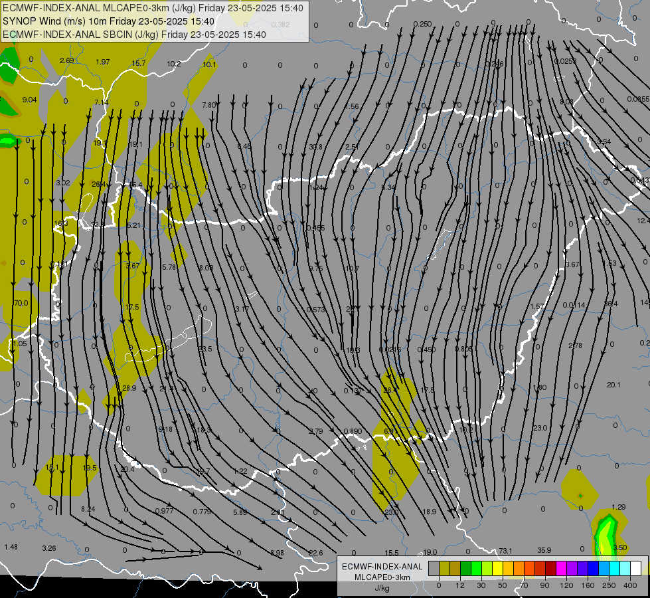Viewport: 650px width, 598px height.
Task: Click the map value 5.89
Action: pos(240,512)
